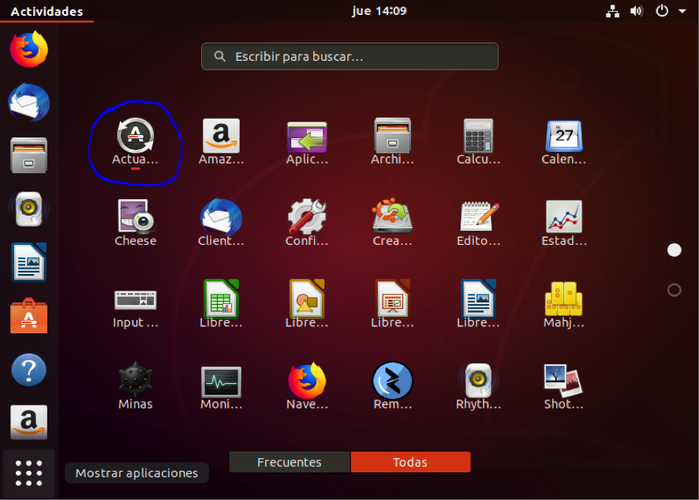
Task: Switch to the Frecuentes tab
Action: pos(290,462)
